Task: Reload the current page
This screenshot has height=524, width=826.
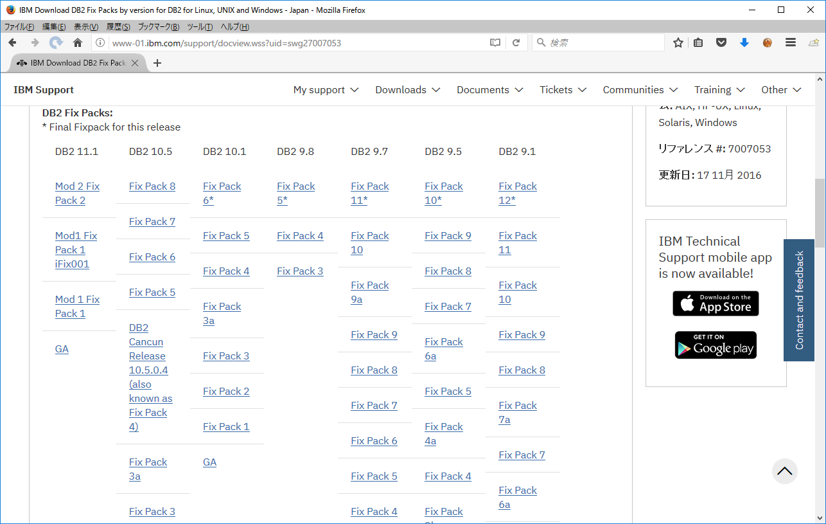Action: [516, 43]
